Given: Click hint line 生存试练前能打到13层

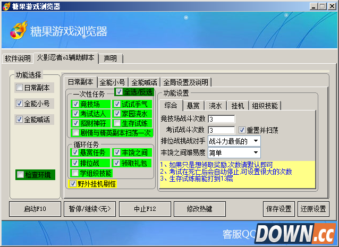Looking at the screenshot, I should [197, 178].
